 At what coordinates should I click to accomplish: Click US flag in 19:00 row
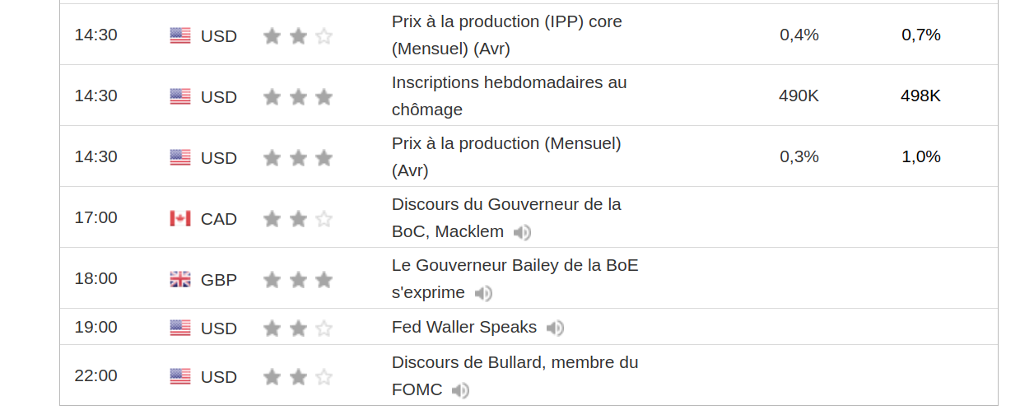[x=180, y=328]
